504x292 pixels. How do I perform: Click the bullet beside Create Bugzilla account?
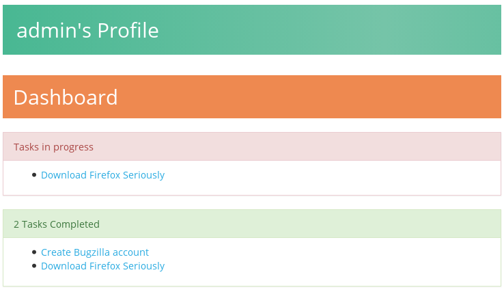(x=34, y=252)
